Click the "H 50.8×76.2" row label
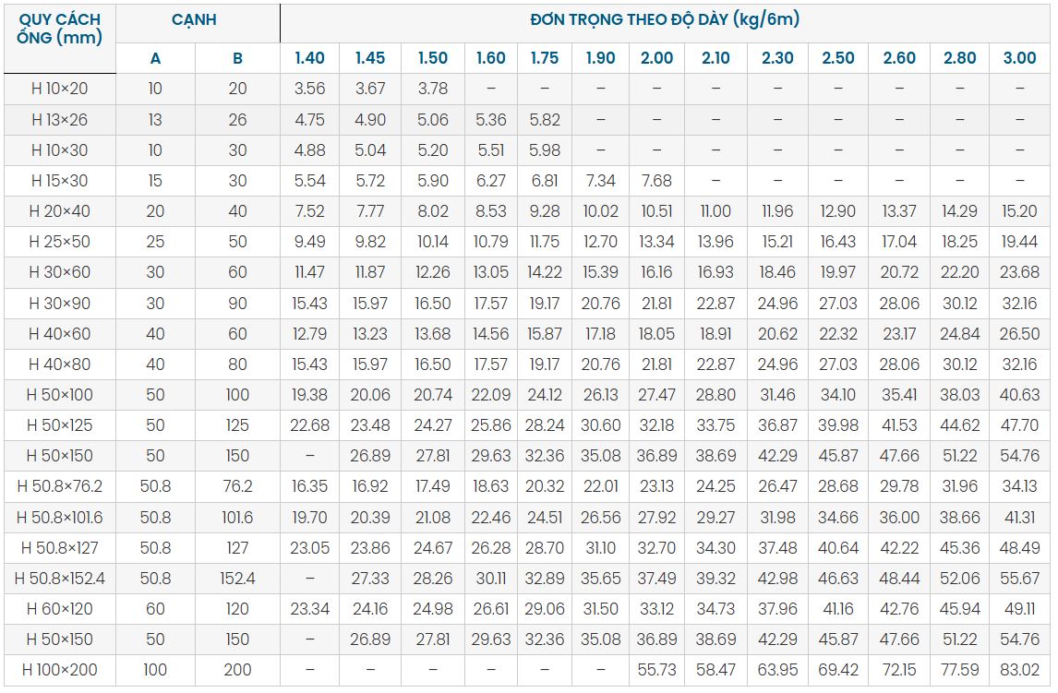The width and height of the screenshot is (1058, 693). tap(59, 486)
